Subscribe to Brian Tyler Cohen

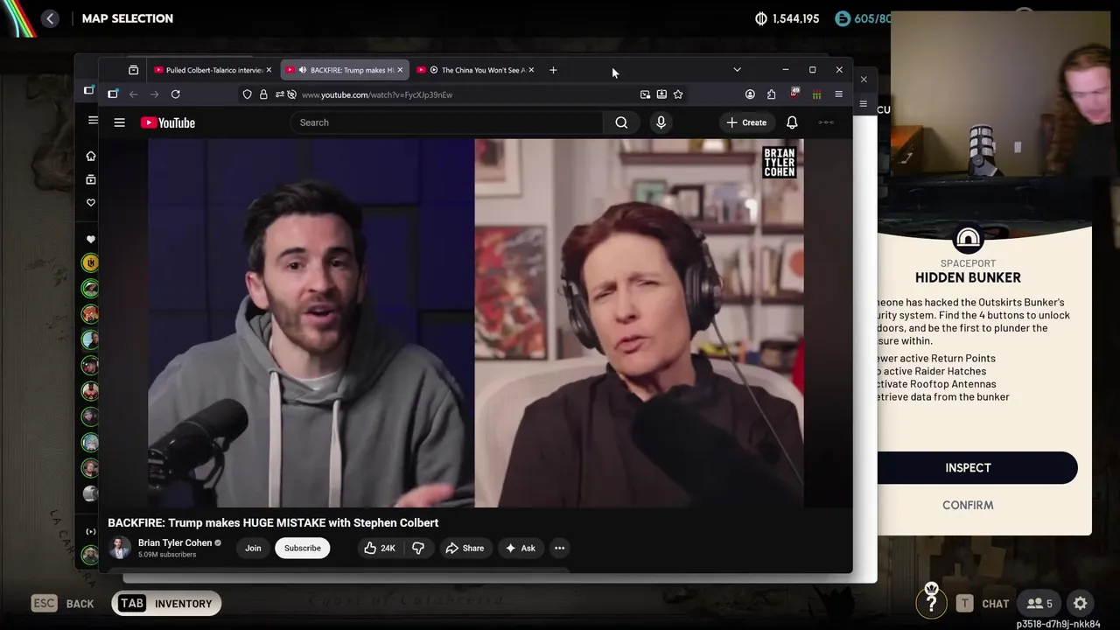pos(302,548)
